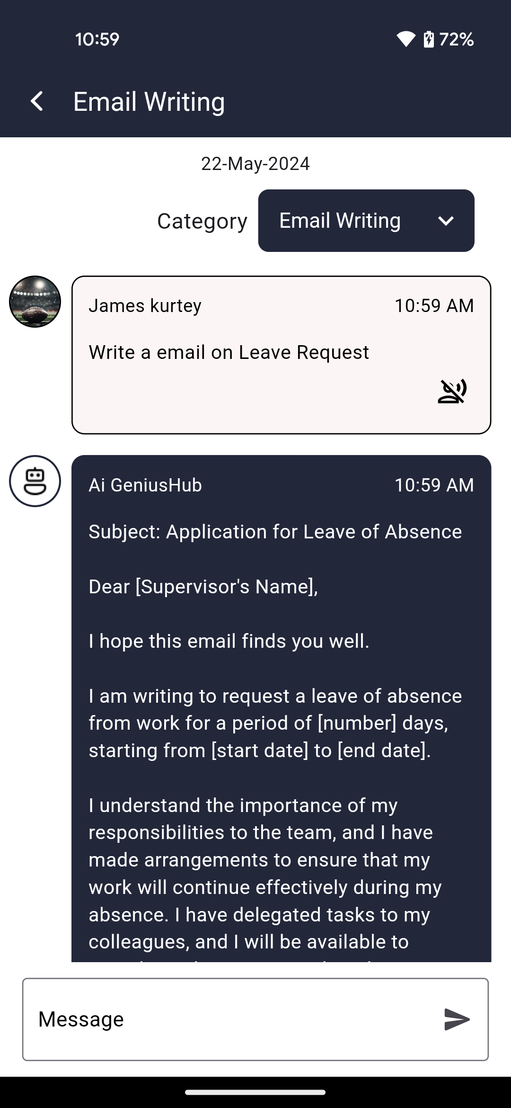Tap the Category label

coord(202,221)
